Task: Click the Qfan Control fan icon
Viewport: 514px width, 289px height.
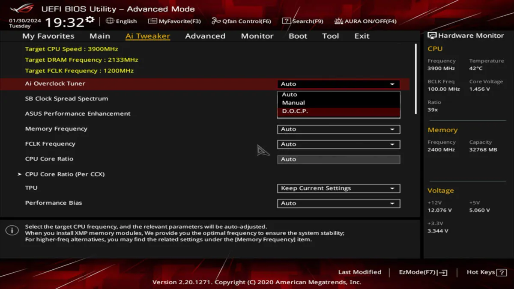Action: pos(216,21)
